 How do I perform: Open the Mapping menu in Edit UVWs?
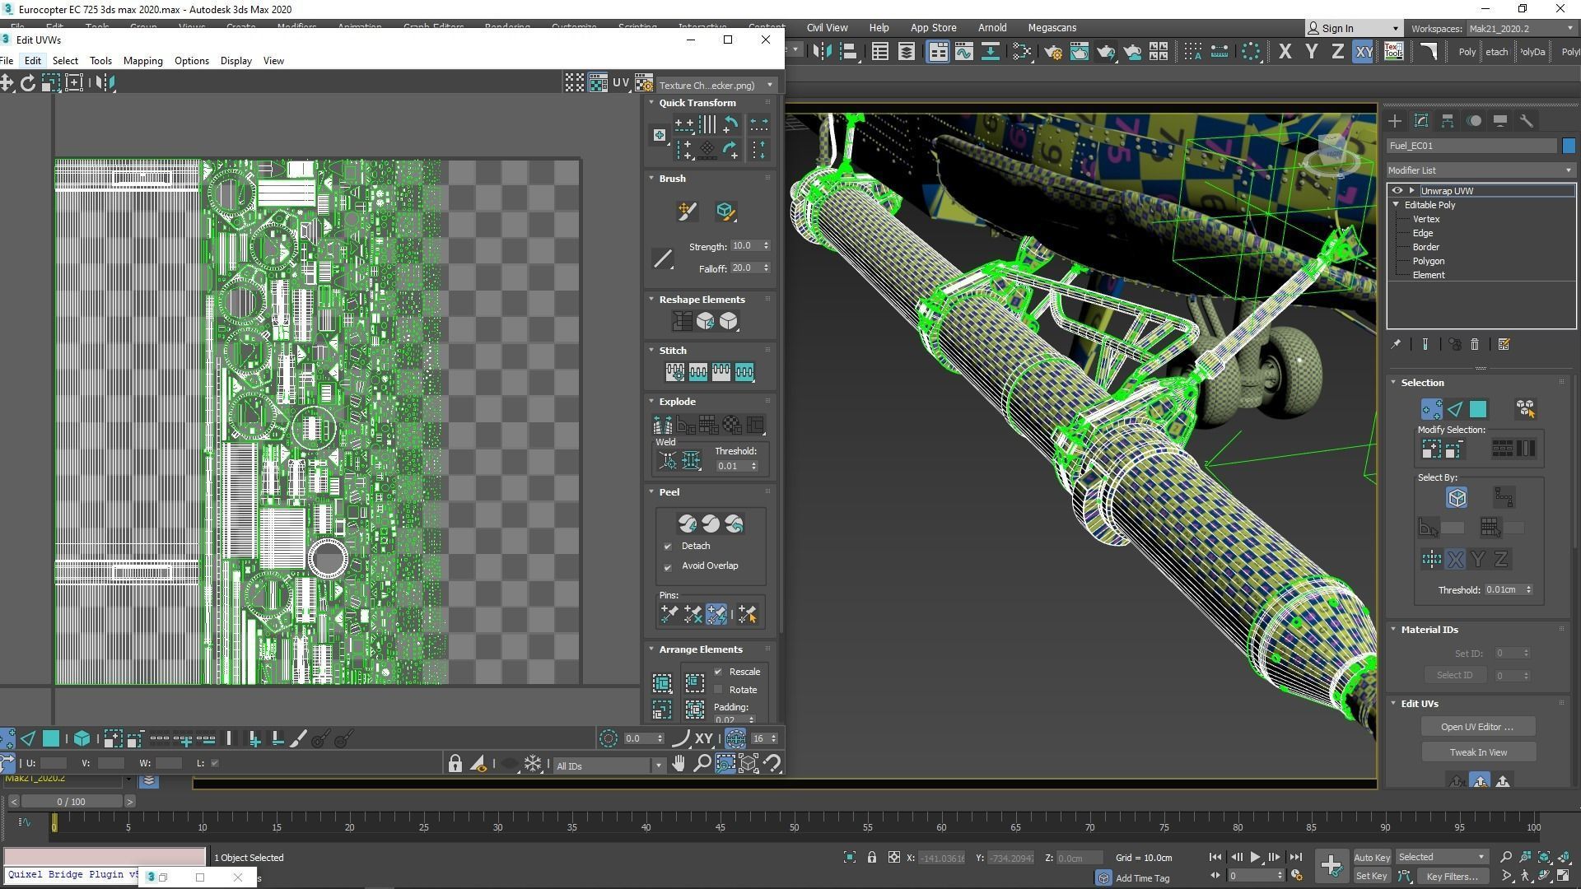tap(142, 61)
